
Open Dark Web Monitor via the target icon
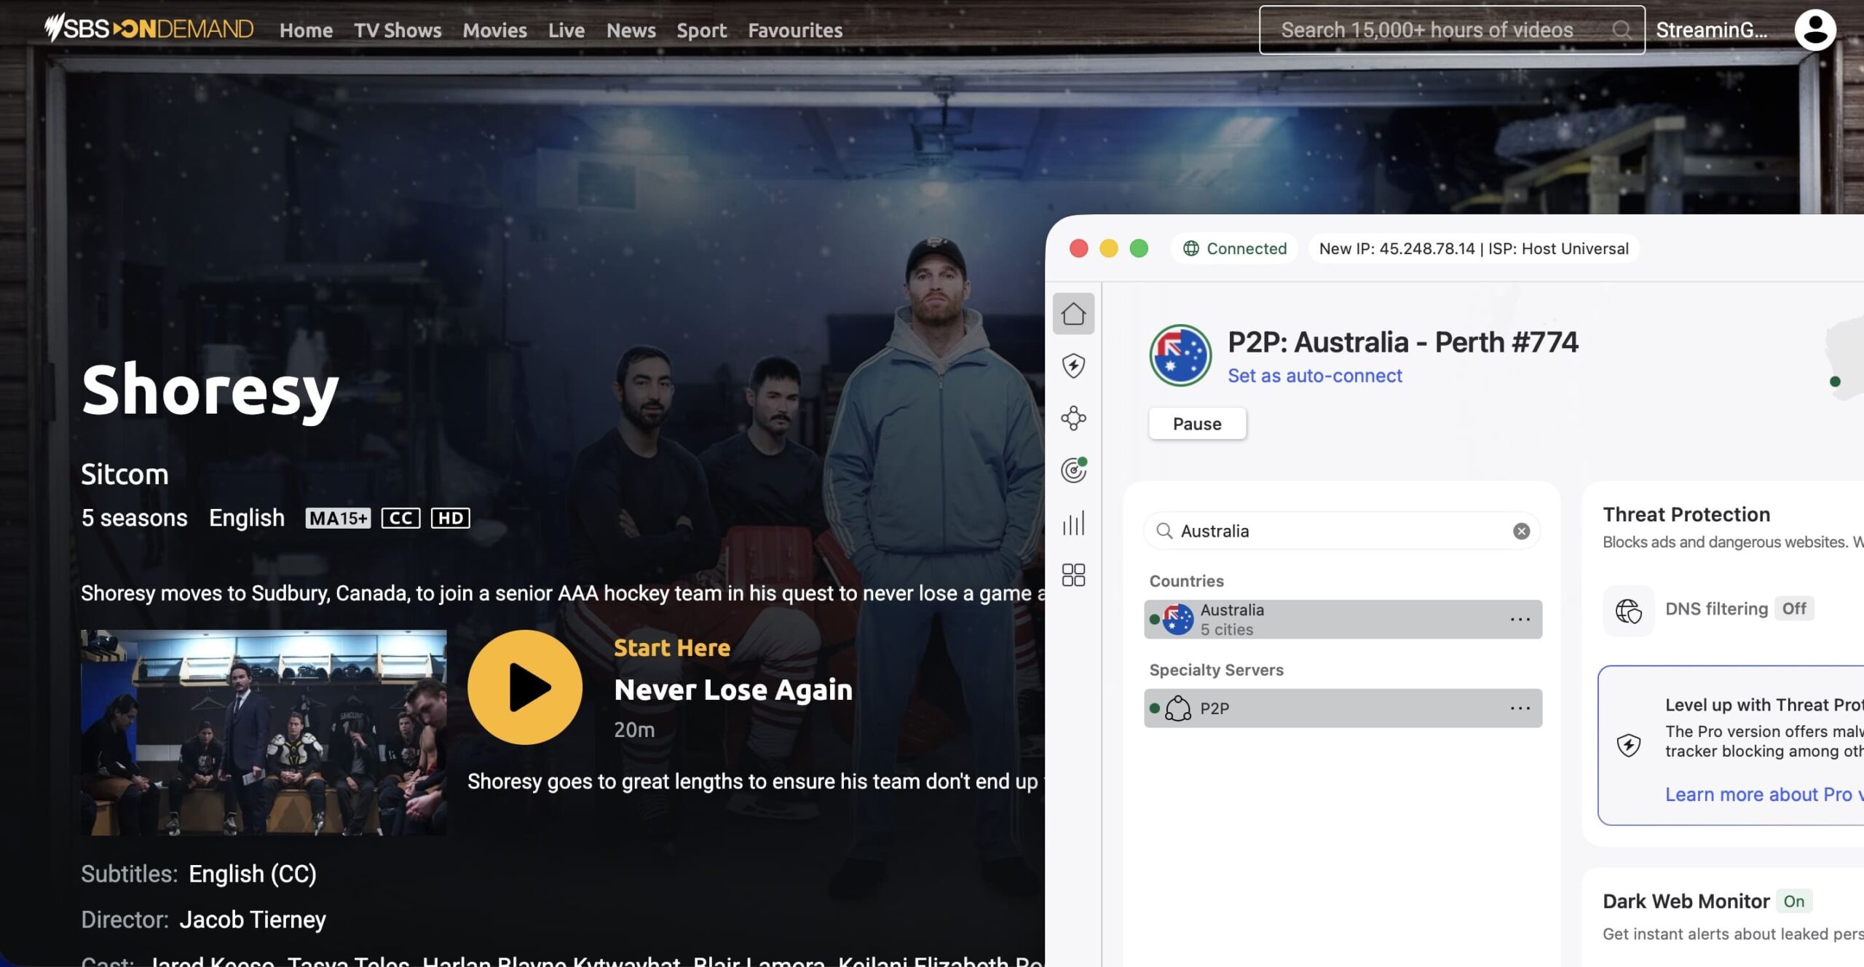pos(1073,471)
